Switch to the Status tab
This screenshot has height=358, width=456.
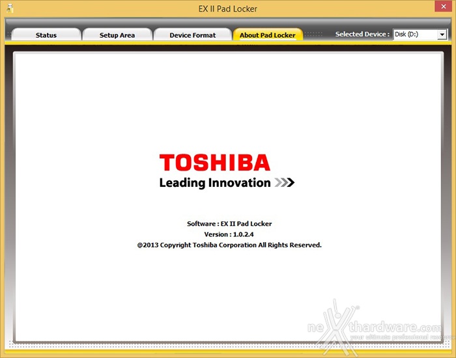(x=46, y=35)
